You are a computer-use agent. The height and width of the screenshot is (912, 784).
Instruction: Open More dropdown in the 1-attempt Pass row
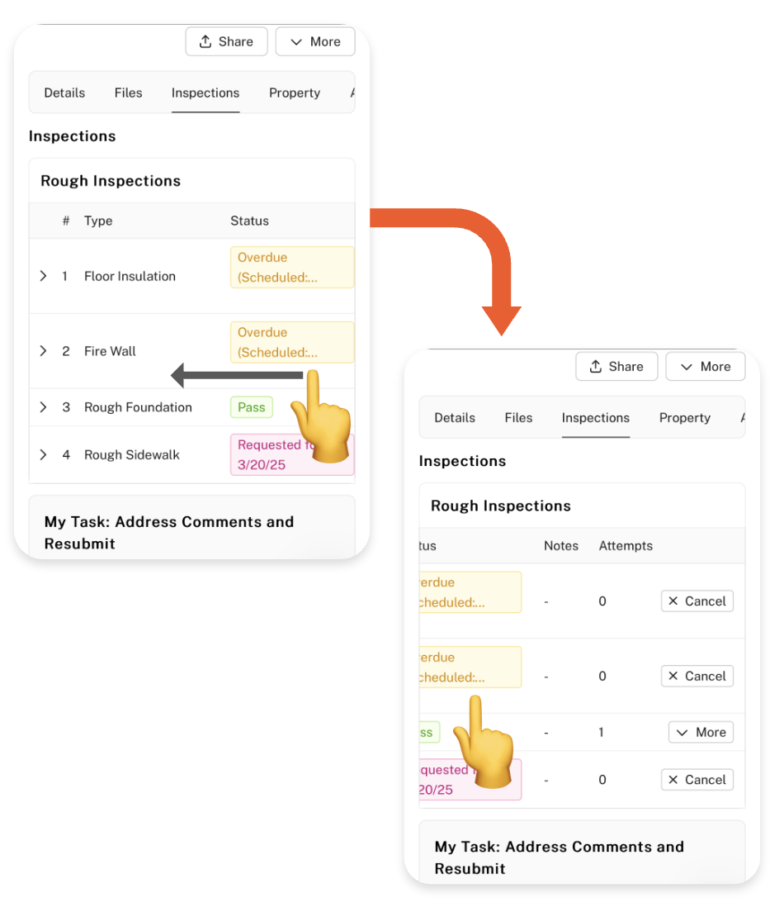point(701,733)
